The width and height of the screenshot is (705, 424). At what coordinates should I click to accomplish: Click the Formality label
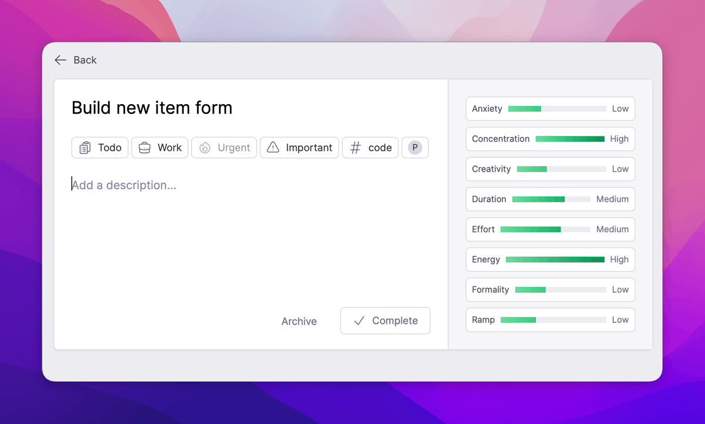[491, 290]
